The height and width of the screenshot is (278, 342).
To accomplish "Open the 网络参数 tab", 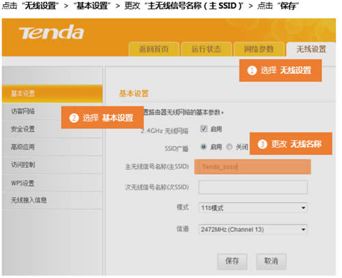I will click(x=259, y=49).
